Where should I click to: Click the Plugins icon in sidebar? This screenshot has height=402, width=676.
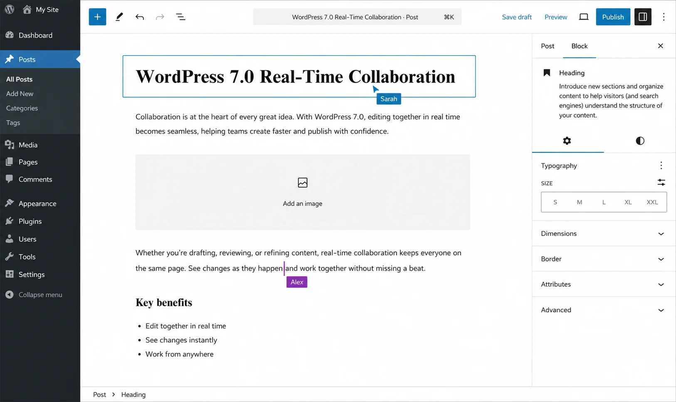pos(10,221)
